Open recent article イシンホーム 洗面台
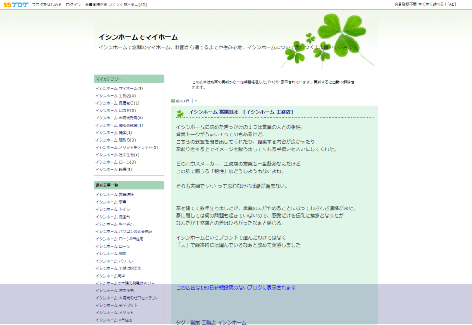 pos(113,217)
